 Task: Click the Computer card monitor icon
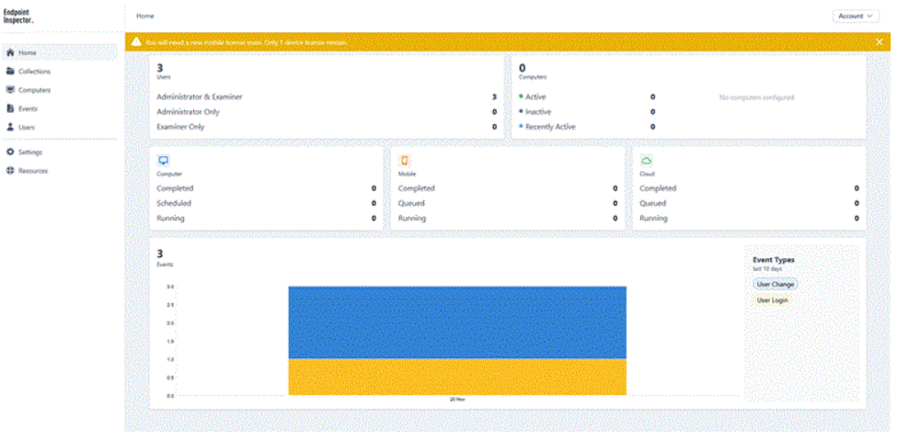[x=164, y=161]
